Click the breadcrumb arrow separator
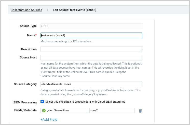 coord(47,10)
